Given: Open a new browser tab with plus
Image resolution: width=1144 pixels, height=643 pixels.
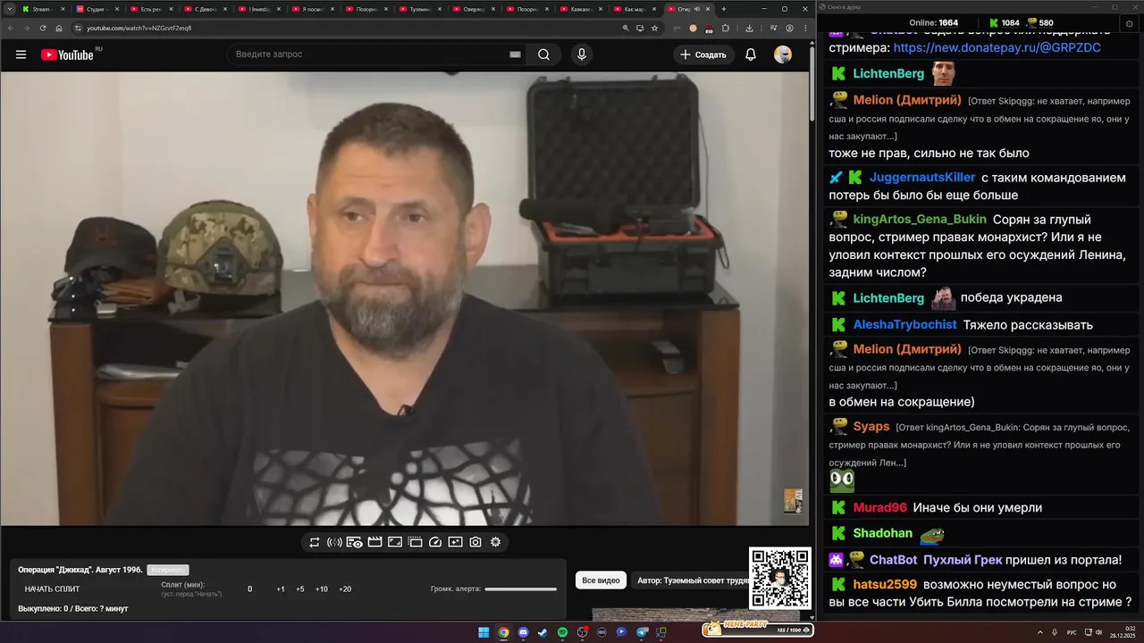Looking at the screenshot, I should (724, 9).
